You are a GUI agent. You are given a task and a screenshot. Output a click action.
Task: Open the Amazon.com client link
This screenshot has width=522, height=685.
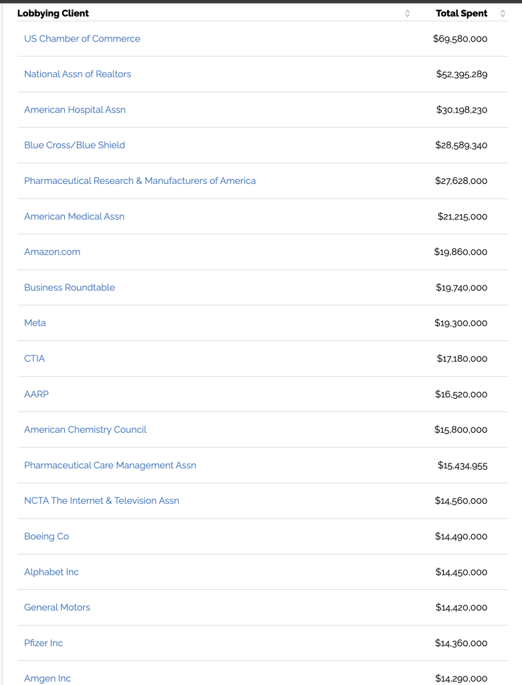52,252
